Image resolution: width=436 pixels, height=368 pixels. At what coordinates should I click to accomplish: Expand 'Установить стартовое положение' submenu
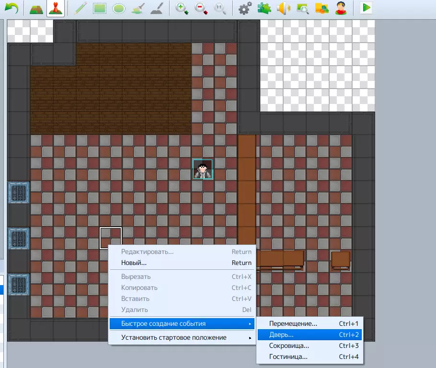pyautogui.click(x=173, y=337)
